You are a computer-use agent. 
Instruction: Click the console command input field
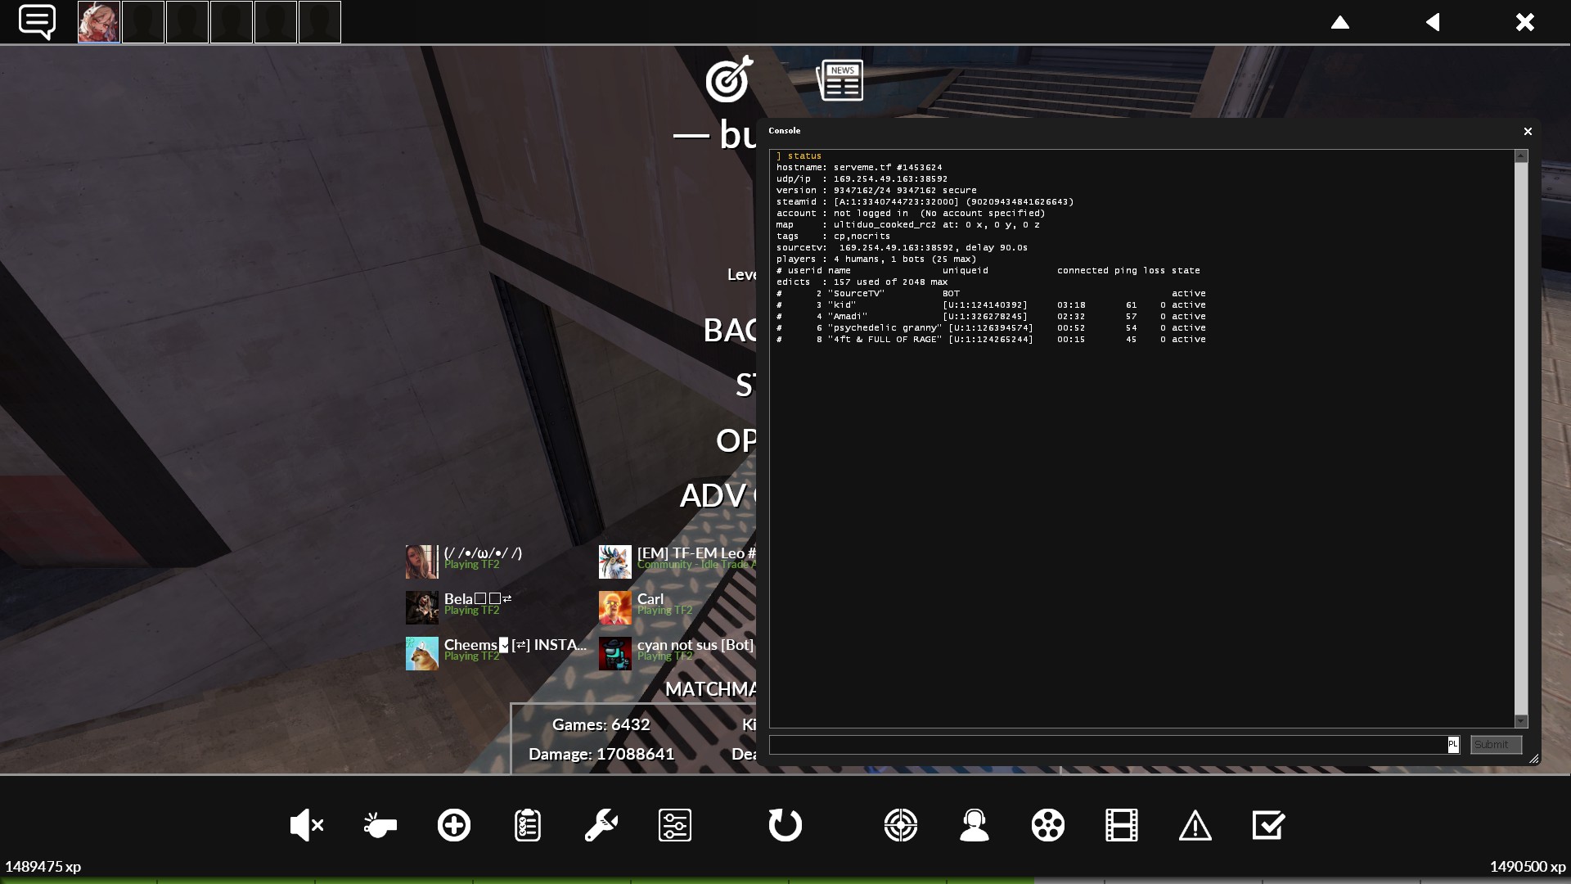tap(1105, 745)
